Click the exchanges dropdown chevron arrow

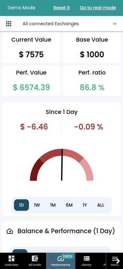(115, 24)
